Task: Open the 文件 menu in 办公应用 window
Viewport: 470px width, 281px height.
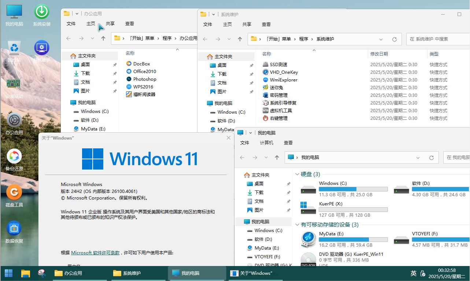Action: (x=71, y=24)
